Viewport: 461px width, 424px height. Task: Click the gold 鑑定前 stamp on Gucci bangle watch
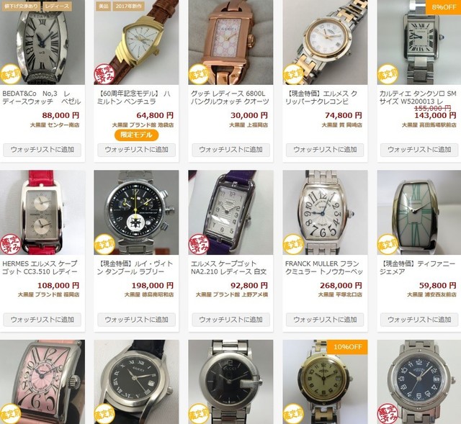coord(198,73)
